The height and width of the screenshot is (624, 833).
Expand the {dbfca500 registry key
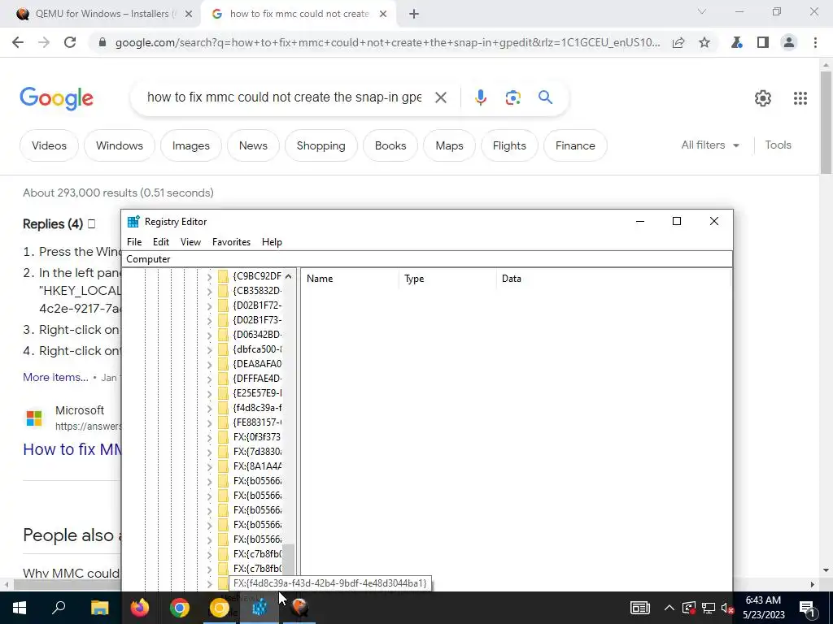[209, 349]
